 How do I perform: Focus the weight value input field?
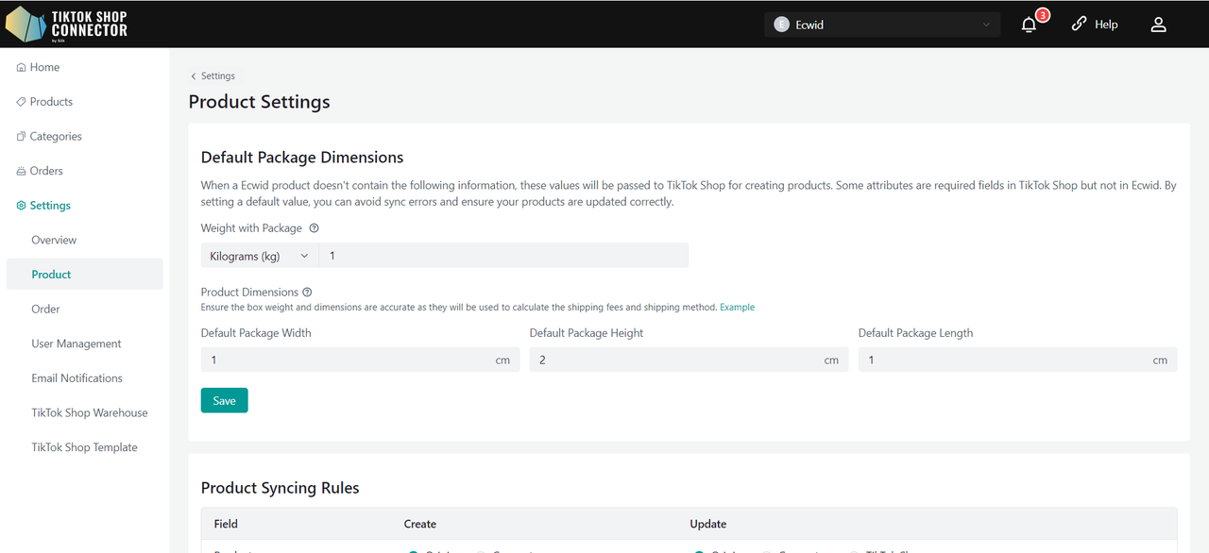pos(503,256)
